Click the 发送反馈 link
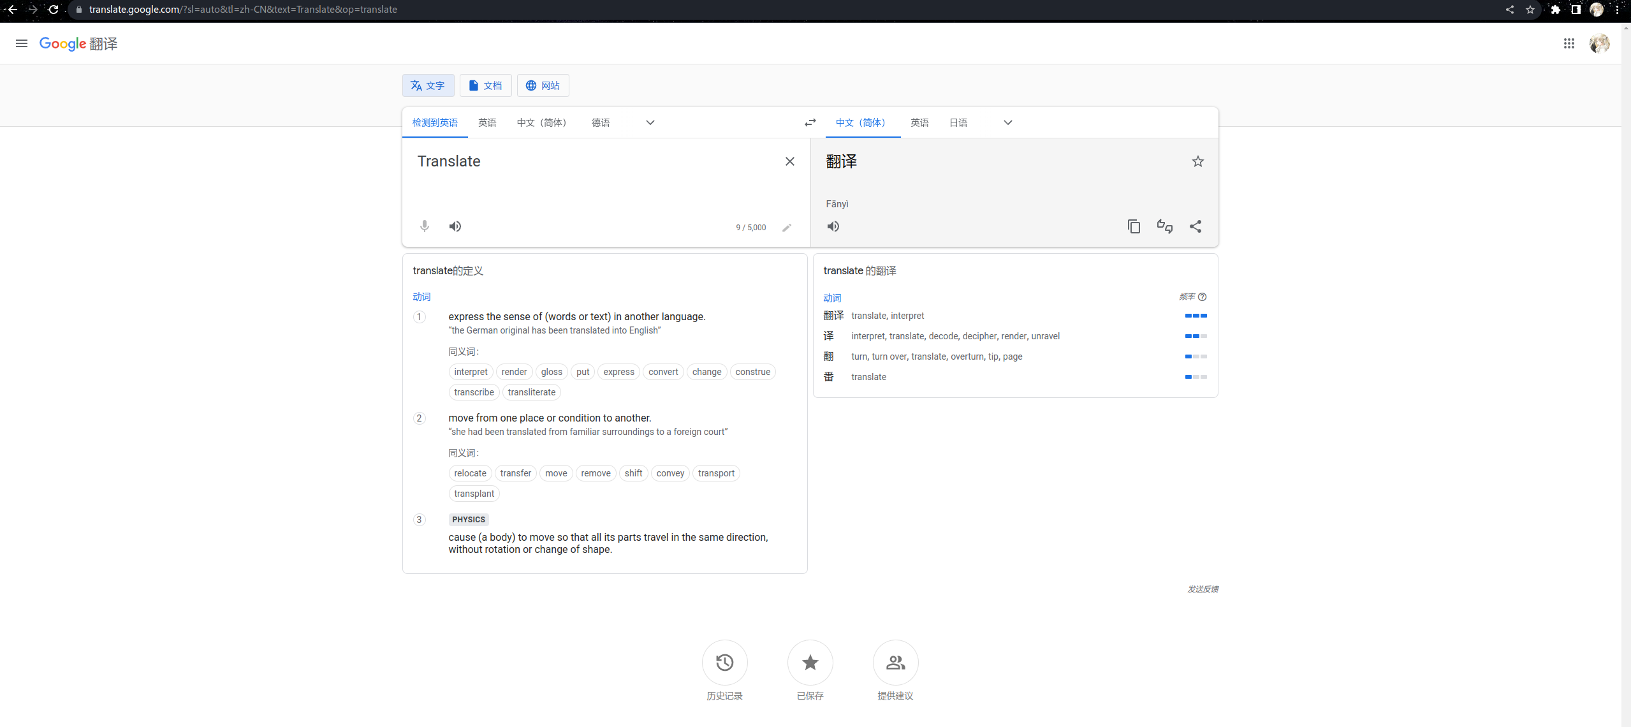This screenshot has height=727, width=1631. coord(1203,589)
